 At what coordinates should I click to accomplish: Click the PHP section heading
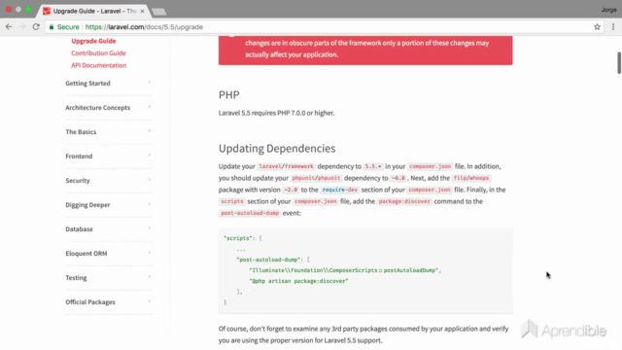229,95
